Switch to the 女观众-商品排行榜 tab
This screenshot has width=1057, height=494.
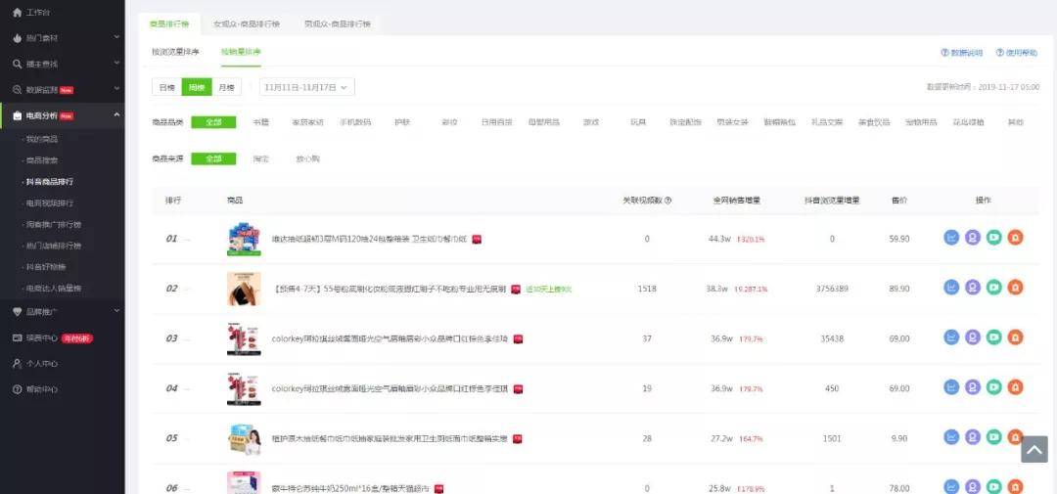pyautogui.click(x=246, y=24)
